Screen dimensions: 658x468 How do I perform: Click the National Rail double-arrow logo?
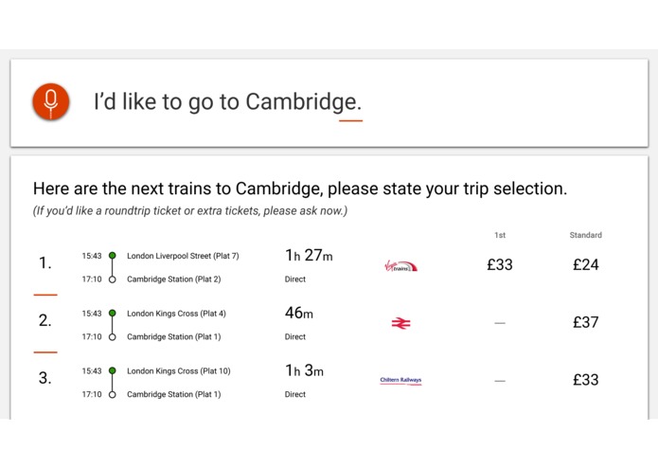tap(400, 323)
